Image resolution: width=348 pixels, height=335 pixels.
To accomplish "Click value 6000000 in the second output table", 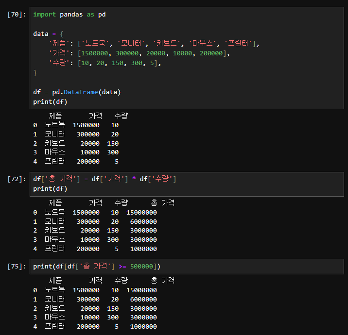I will point(143,222).
